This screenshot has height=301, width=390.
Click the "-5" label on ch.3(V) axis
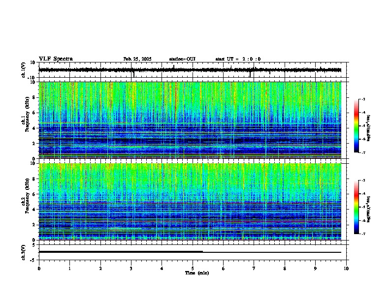(33, 260)
